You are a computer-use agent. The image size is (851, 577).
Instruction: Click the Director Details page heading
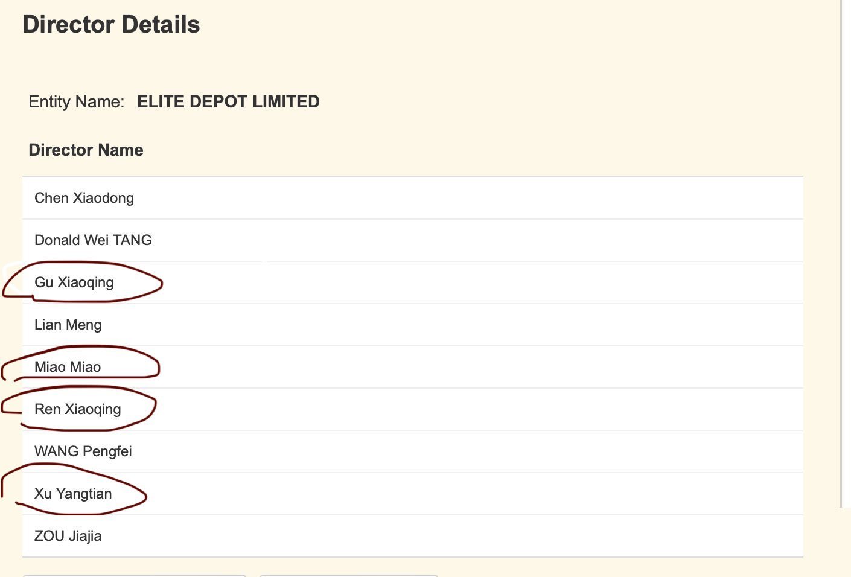111,24
